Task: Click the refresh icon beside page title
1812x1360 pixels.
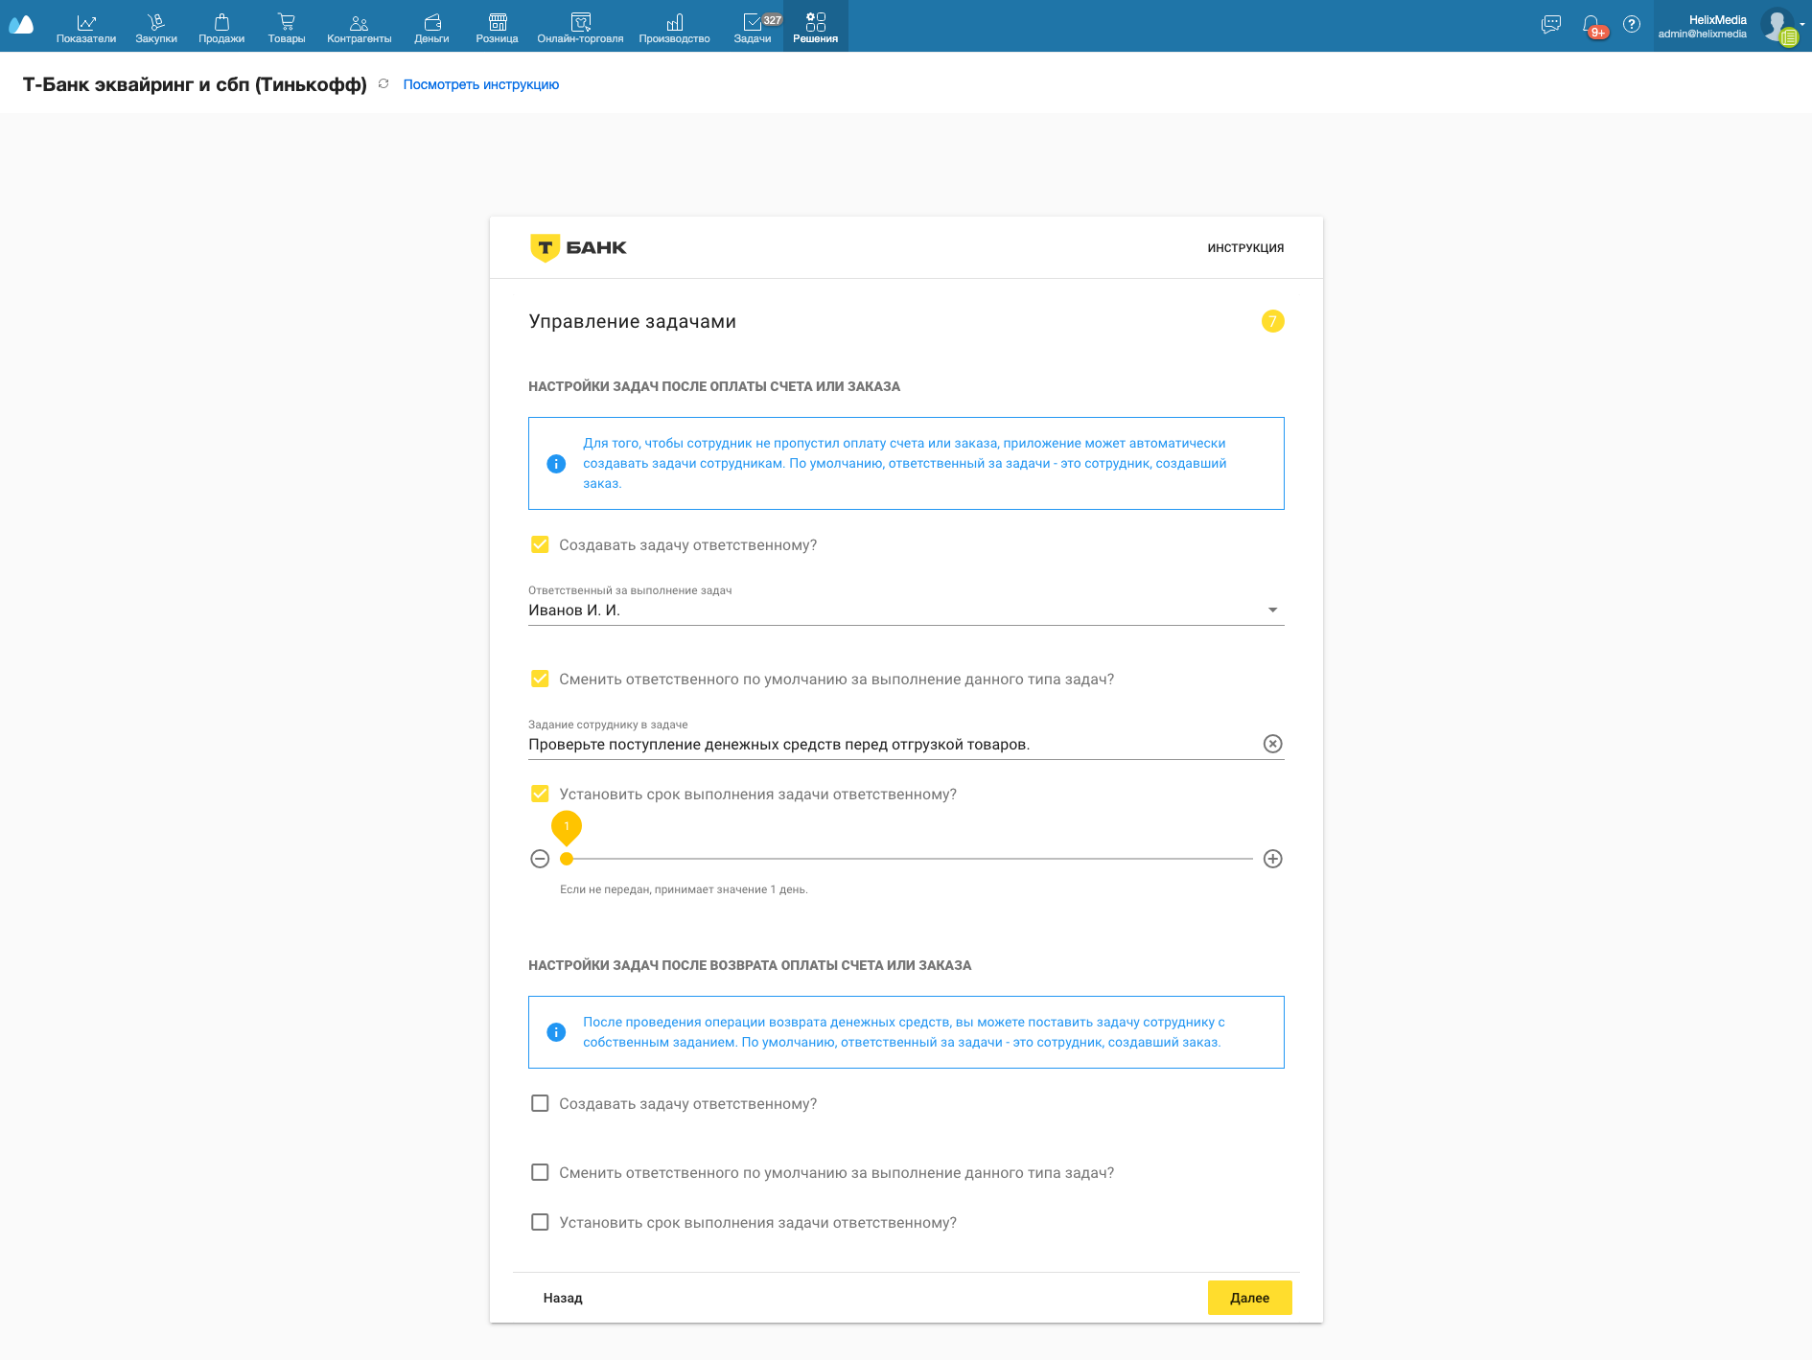Action: pos(383,84)
